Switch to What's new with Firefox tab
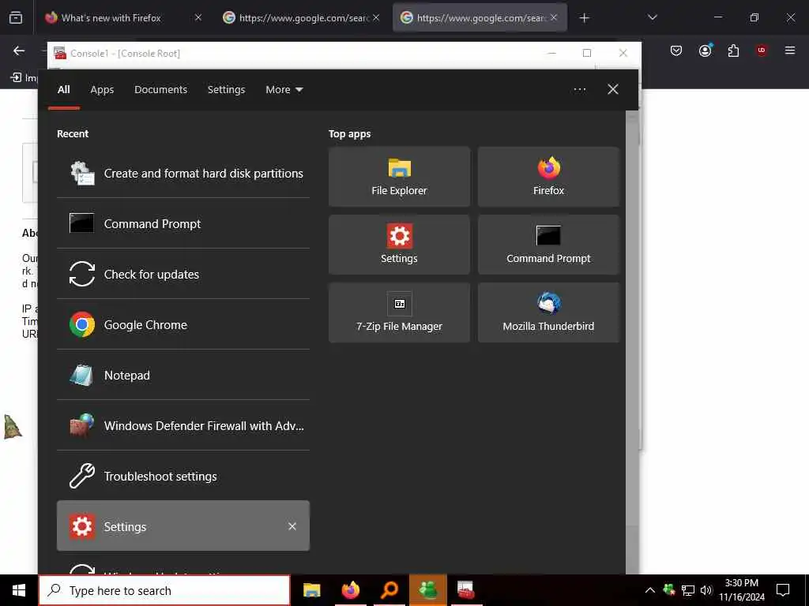This screenshot has width=809, height=606. [111, 17]
